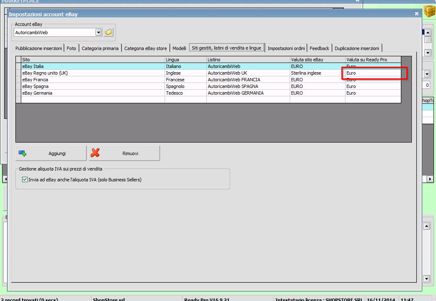Image resolution: width=436 pixels, height=301 pixels.
Task: Click left scroll arrow of background horizontal scrollbar
Action: [5, 179]
